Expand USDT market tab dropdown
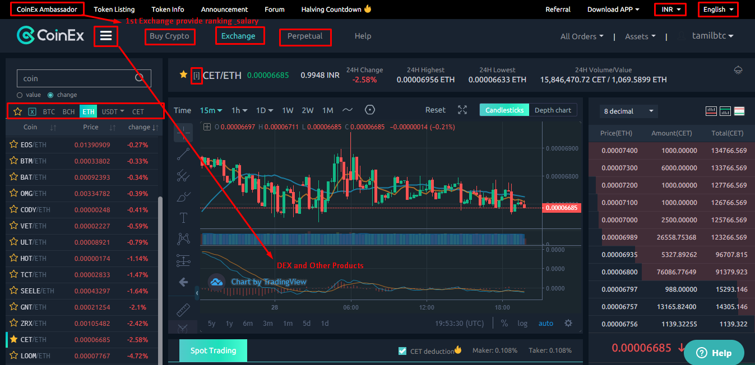The height and width of the screenshot is (365, 755). point(113,111)
